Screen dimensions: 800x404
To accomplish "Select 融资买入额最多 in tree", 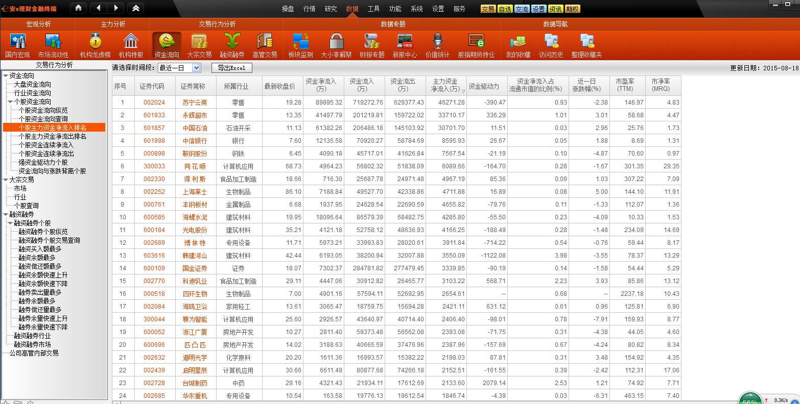I will click(40, 249).
